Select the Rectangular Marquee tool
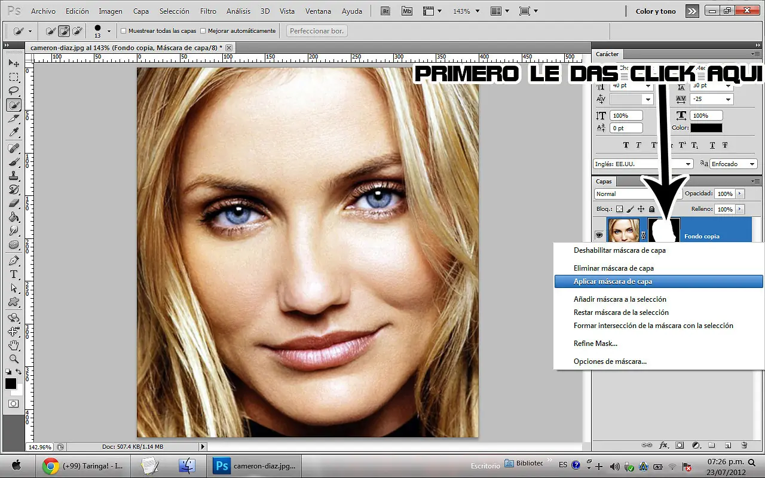 pos(14,77)
